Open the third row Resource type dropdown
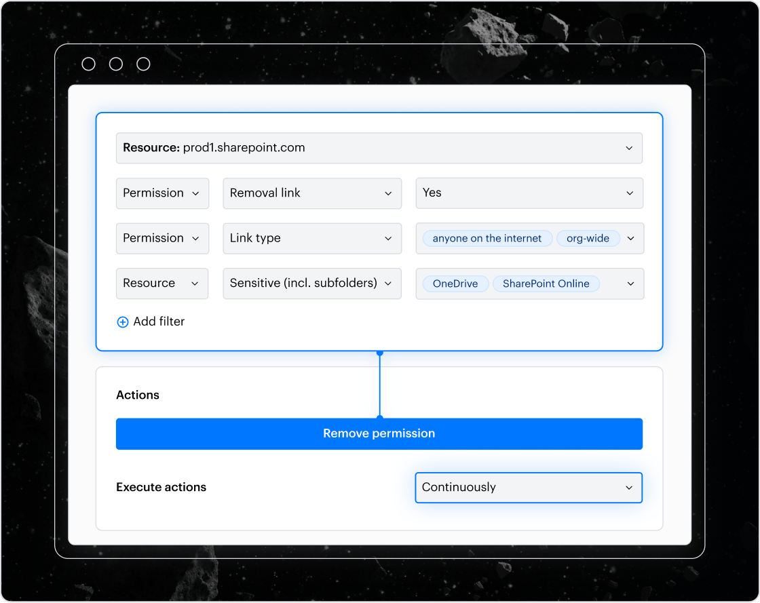The width and height of the screenshot is (760, 603). [161, 284]
